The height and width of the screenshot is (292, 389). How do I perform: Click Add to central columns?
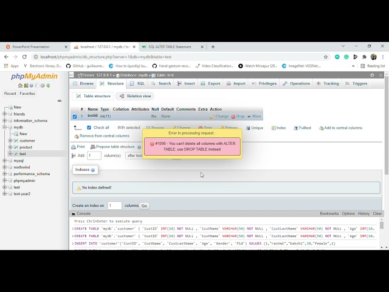pyautogui.click(x=340, y=128)
